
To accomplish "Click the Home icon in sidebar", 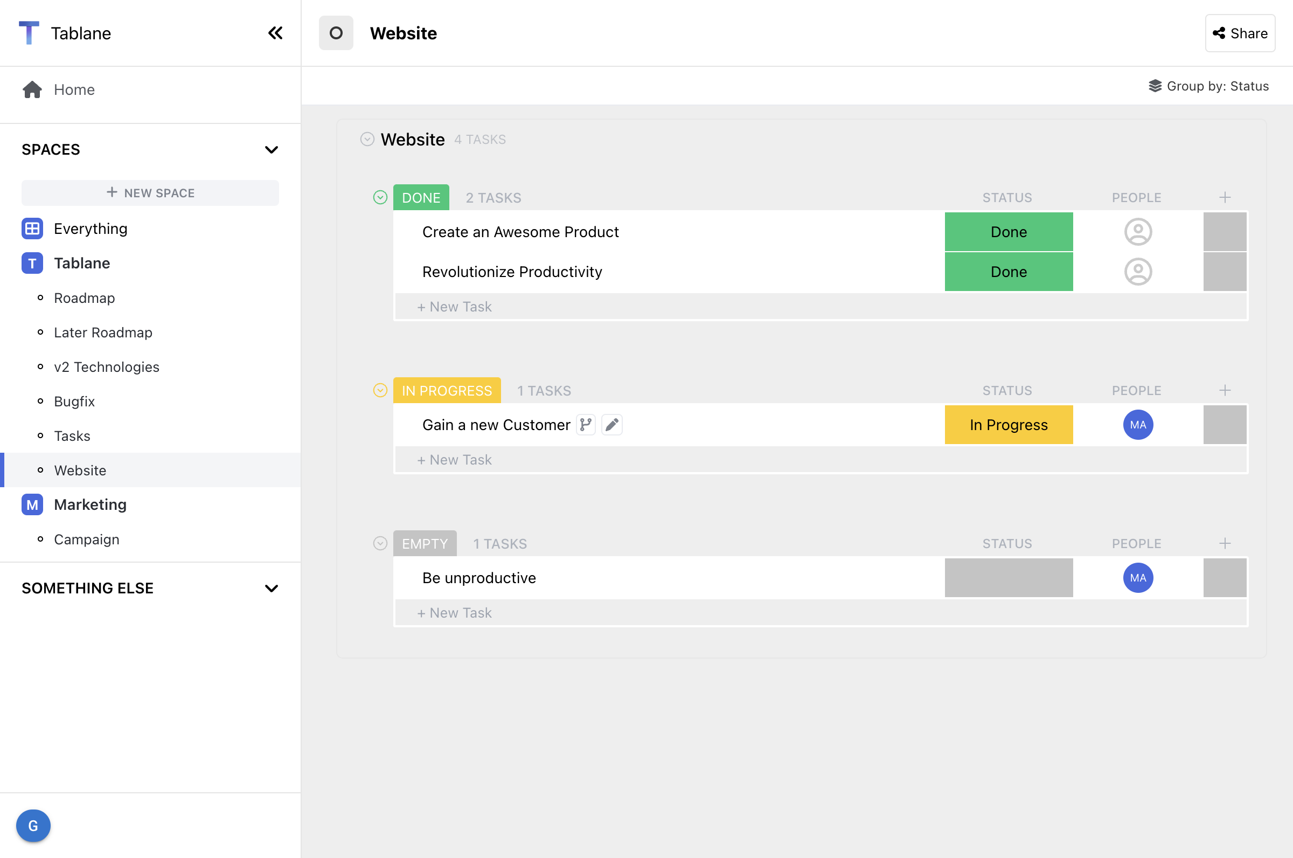I will point(32,89).
